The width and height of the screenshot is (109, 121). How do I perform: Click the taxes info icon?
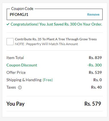[20, 87]
